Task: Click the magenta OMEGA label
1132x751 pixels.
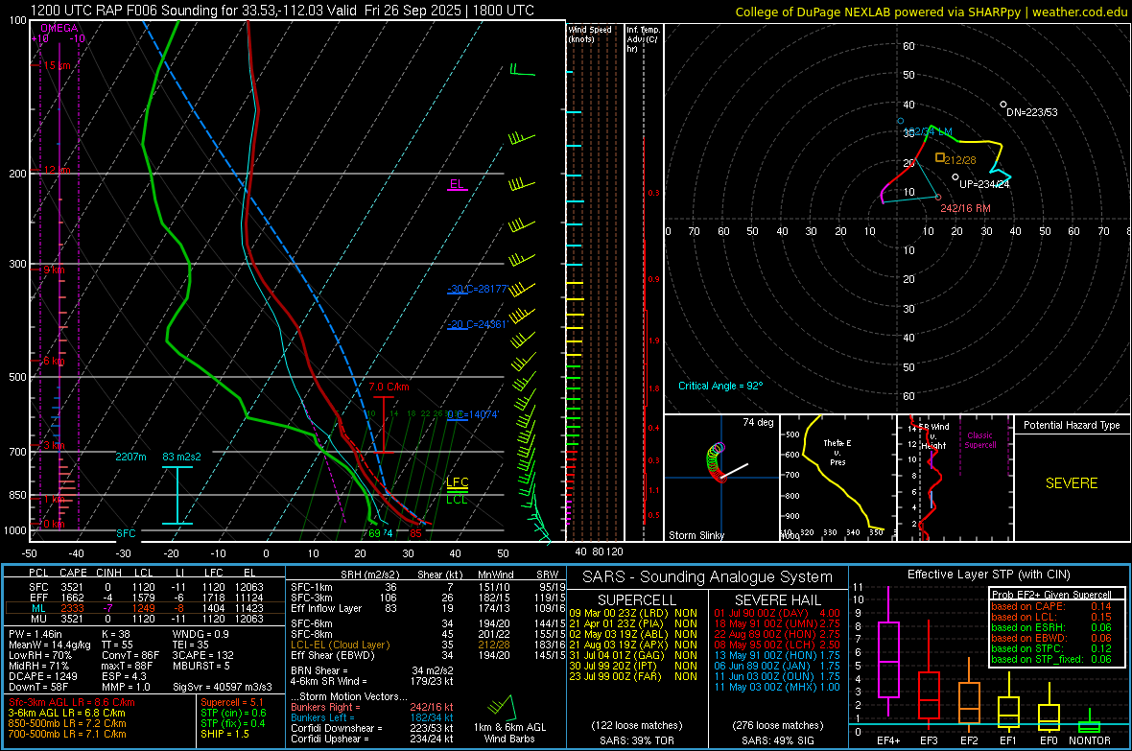Action: (x=59, y=28)
